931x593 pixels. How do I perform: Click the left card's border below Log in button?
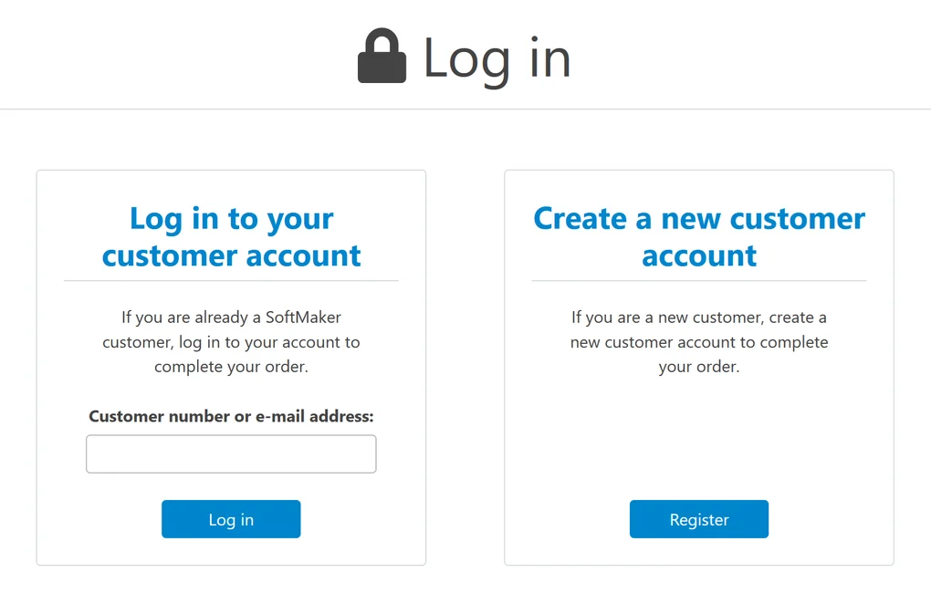[231, 565]
